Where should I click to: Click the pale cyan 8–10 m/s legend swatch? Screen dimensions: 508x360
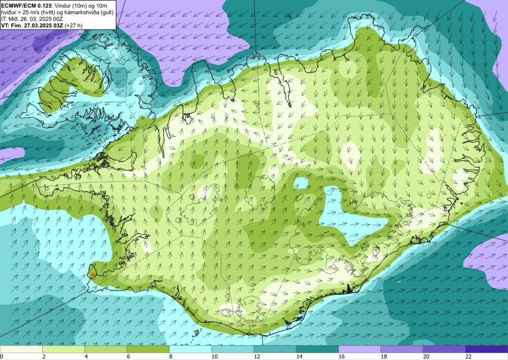click(190, 349)
